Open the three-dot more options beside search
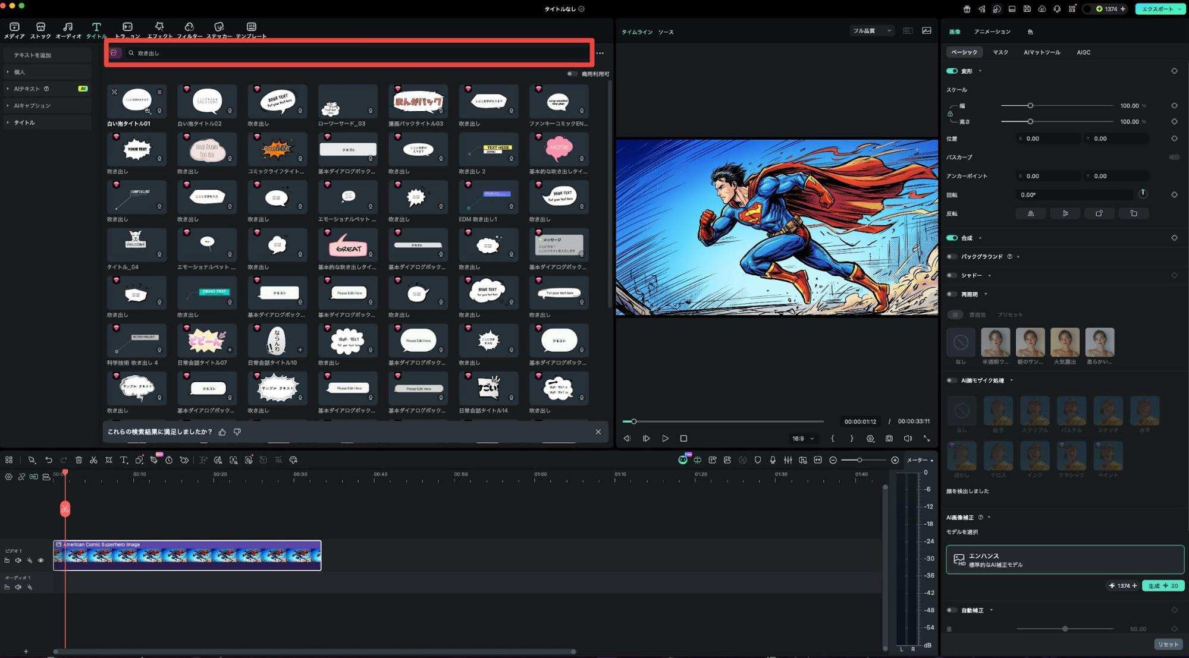Viewport: 1189px width, 658px height. coord(600,53)
